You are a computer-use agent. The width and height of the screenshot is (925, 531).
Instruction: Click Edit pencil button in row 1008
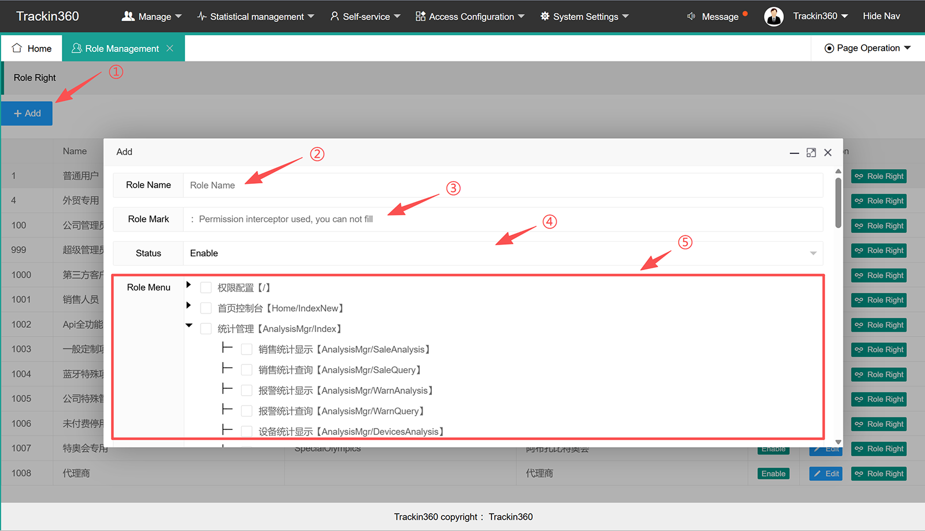click(826, 474)
